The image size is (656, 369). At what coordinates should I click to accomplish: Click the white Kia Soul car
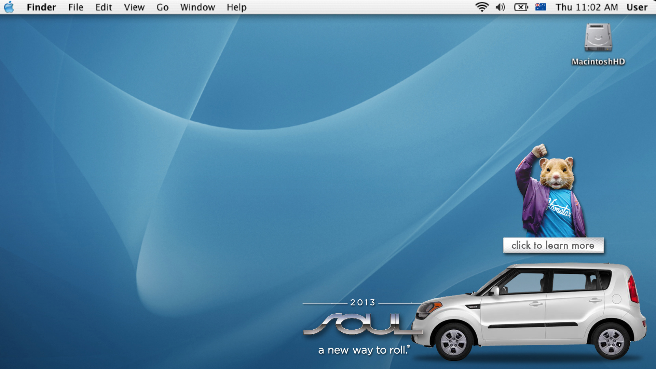[x=529, y=311]
